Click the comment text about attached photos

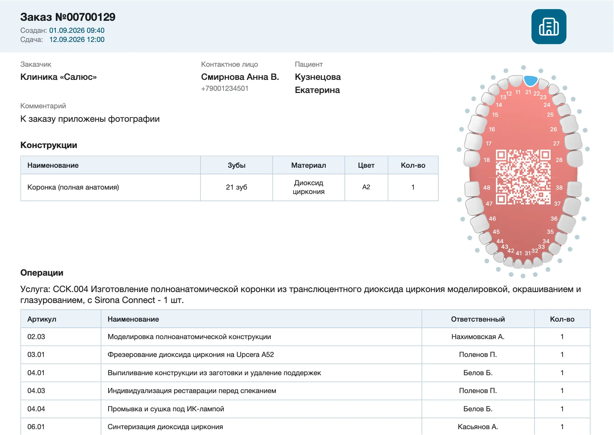pos(90,119)
